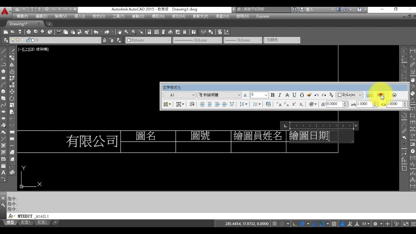The image size is (416, 234).
Task: Toggle the ruler button in text formatting
Action: point(370,95)
